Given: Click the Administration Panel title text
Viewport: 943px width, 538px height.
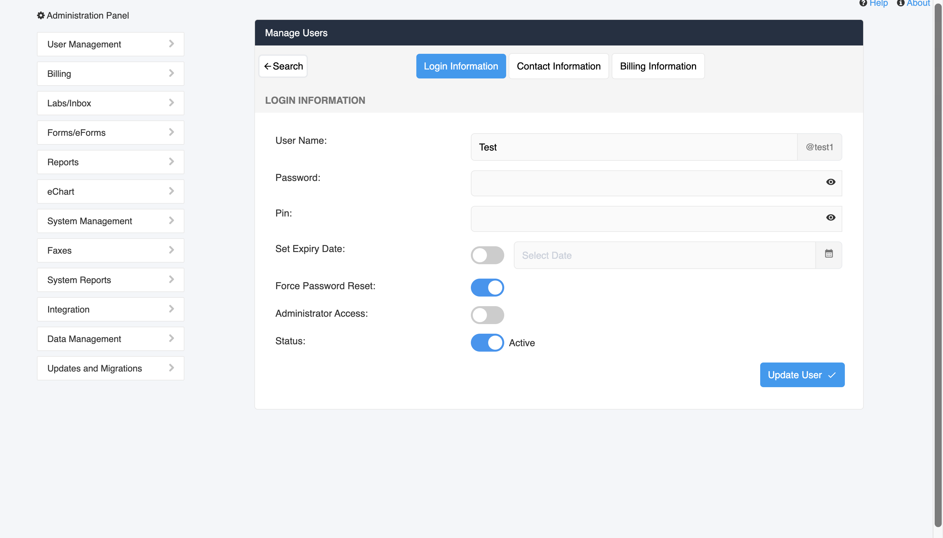Looking at the screenshot, I should [88, 15].
